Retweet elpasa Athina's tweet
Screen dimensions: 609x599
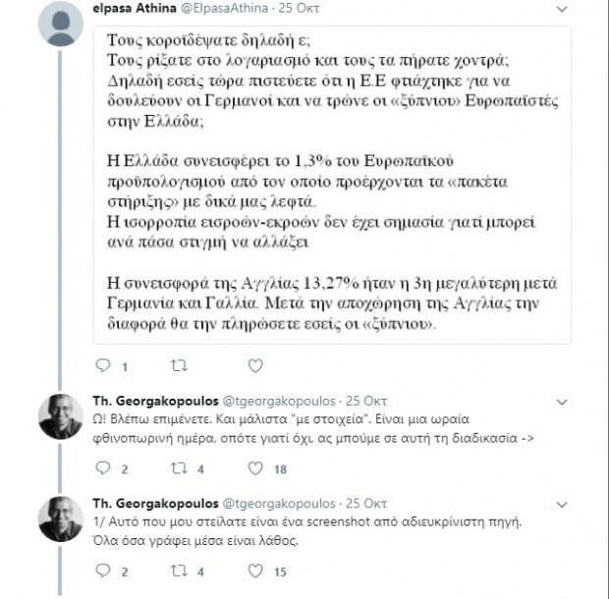(x=179, y=366)
